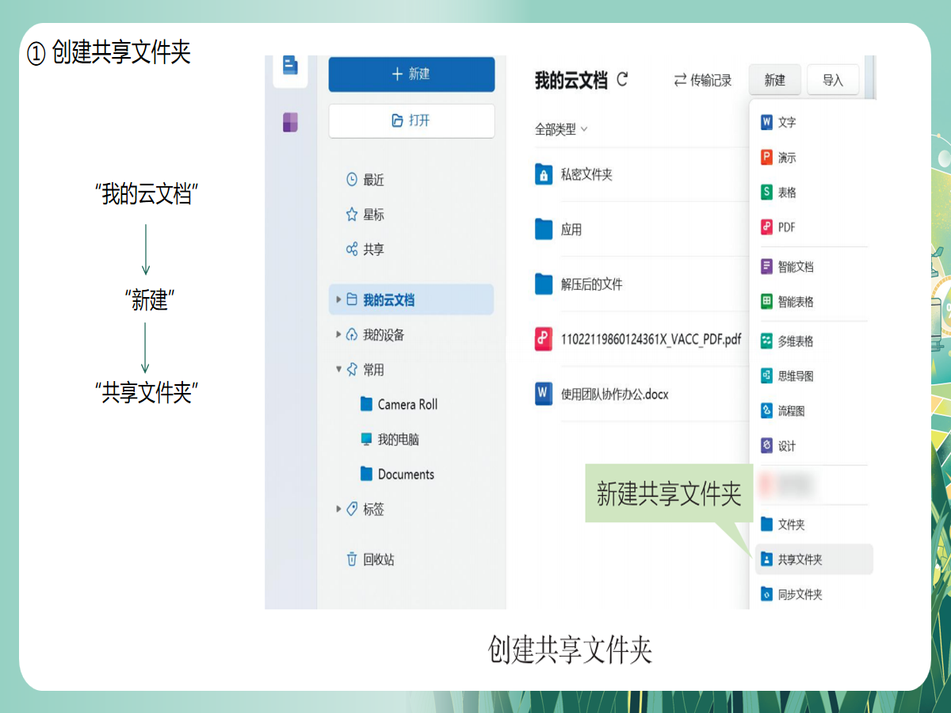Open the Camera Roll folder in sidebar
This screenshot has width=951, height=713.
pos(407,405)
